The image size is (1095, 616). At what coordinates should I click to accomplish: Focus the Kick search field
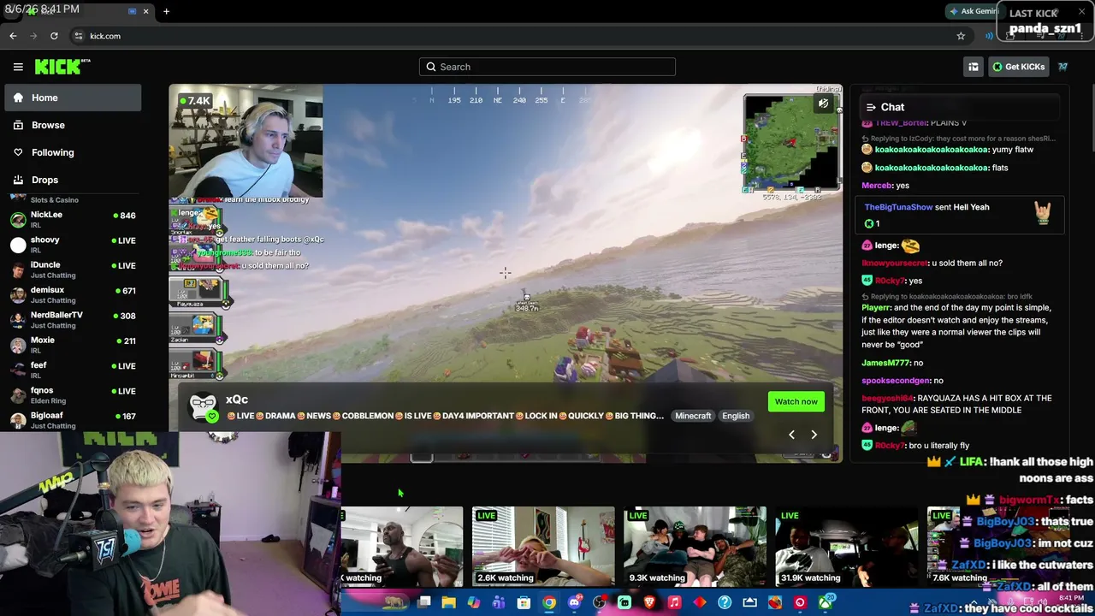pyautogui.click(x=547, y=67)
